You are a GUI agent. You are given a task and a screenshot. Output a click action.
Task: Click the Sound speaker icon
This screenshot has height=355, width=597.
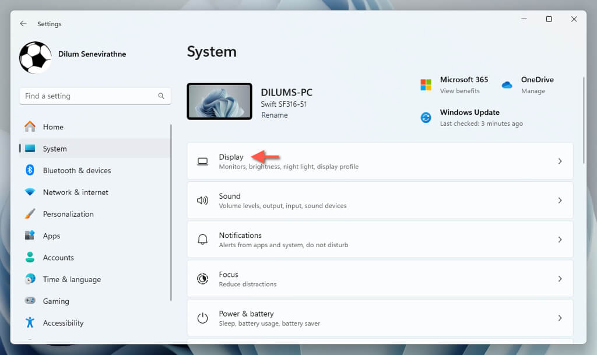click(x=202, y=201)
